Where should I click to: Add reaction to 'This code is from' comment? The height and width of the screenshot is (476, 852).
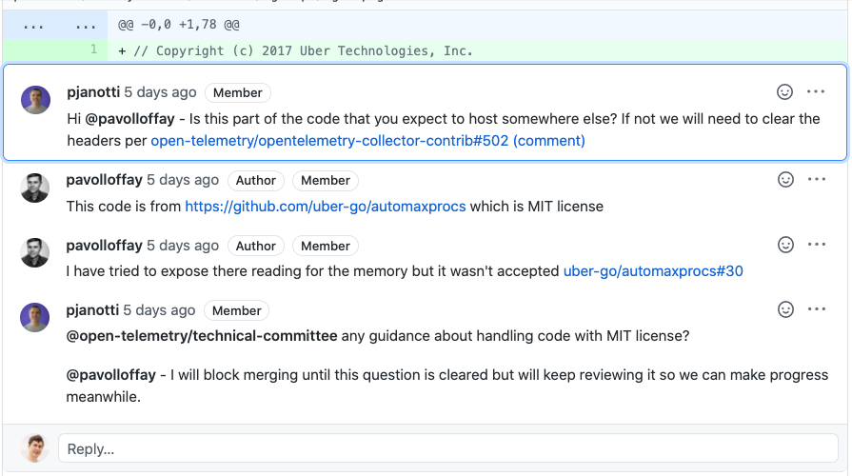click(x=785, y=179)
